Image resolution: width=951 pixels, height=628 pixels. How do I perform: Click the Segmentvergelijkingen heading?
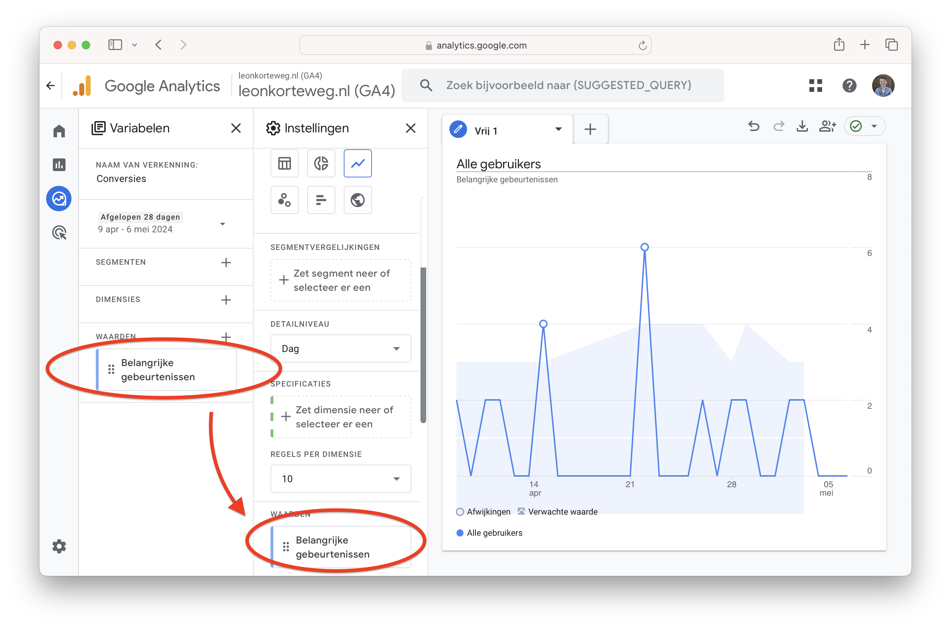coord(325,247)
